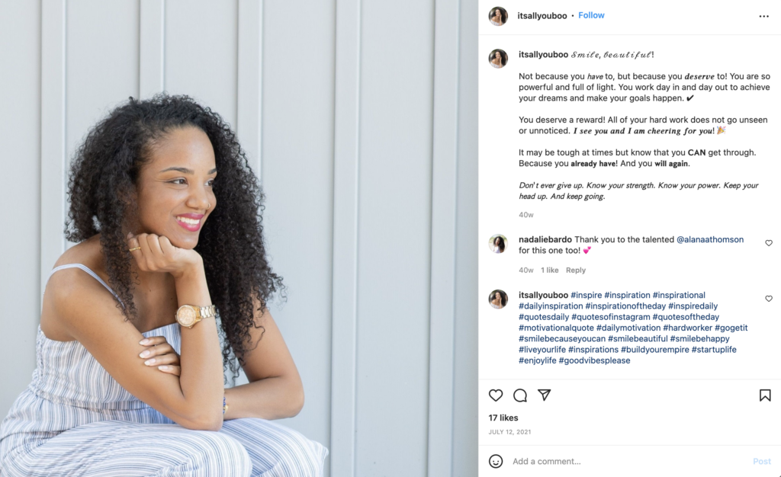Follow itsallyouboo account

[591, 15]
